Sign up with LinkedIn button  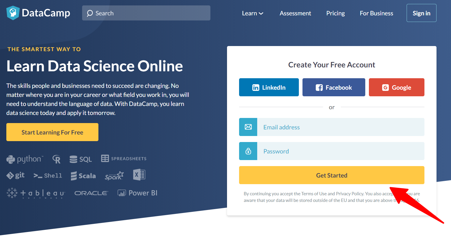269,88
